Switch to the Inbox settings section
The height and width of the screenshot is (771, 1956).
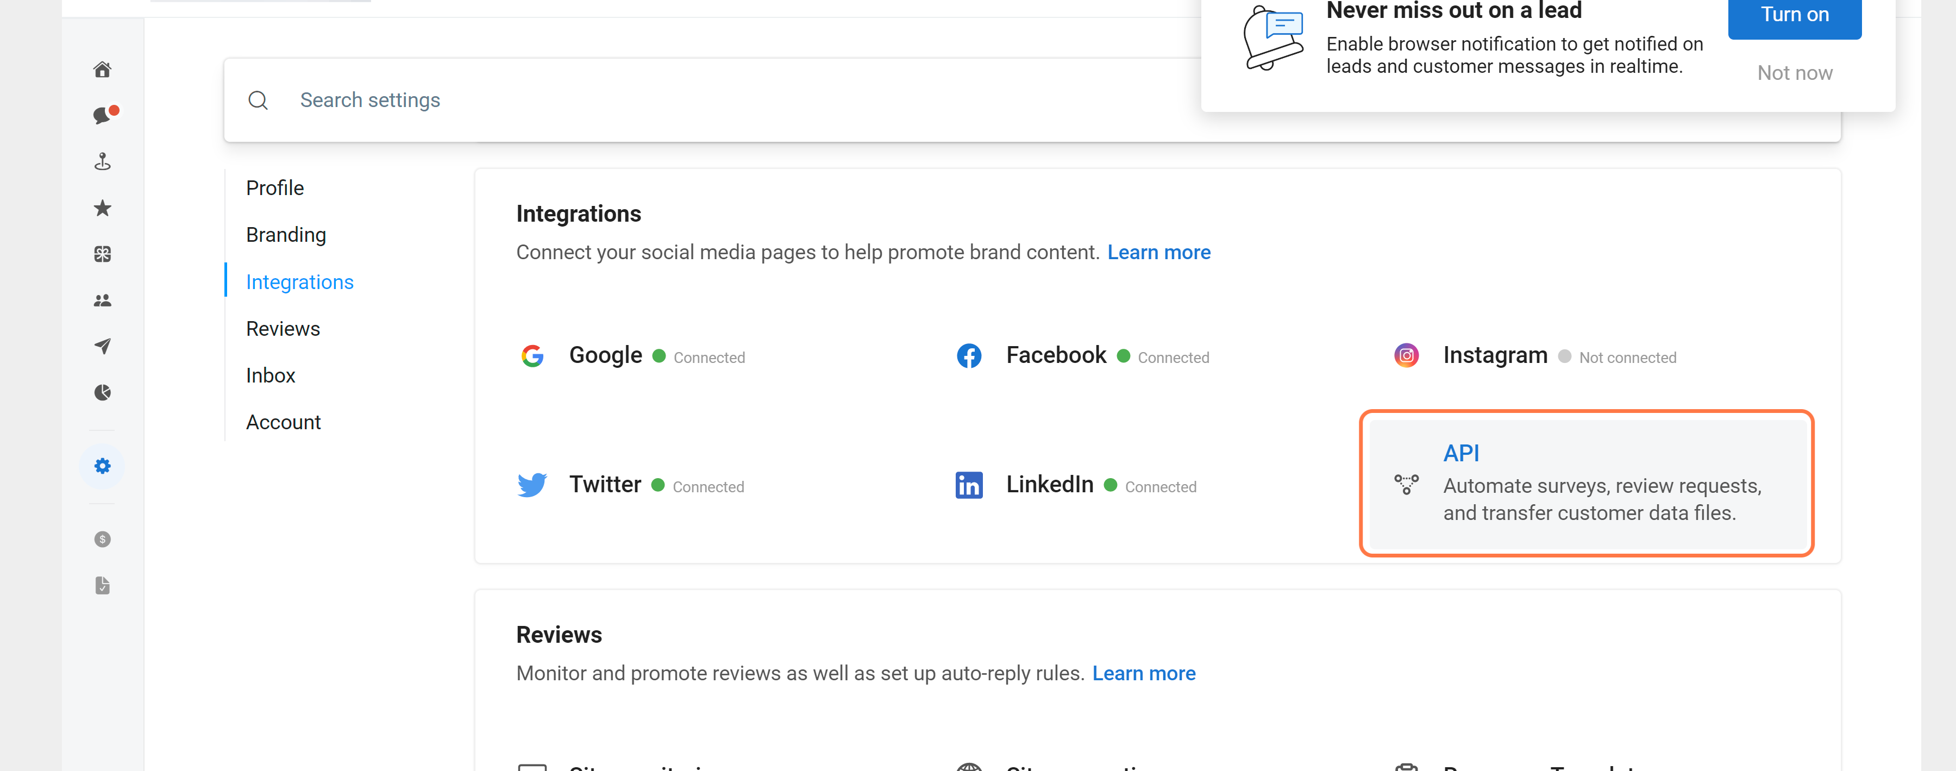271,375
